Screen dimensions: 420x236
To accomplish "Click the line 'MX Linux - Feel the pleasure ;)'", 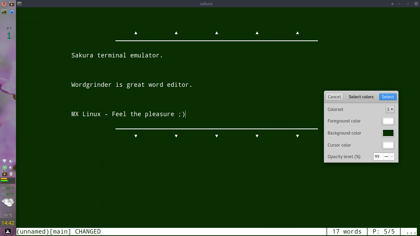I will [128, 114].
